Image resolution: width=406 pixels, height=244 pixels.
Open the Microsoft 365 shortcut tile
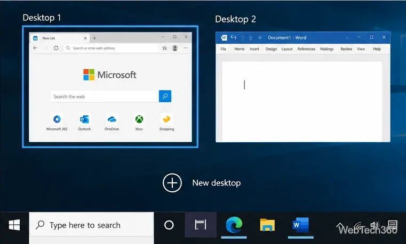click(57, 122)
